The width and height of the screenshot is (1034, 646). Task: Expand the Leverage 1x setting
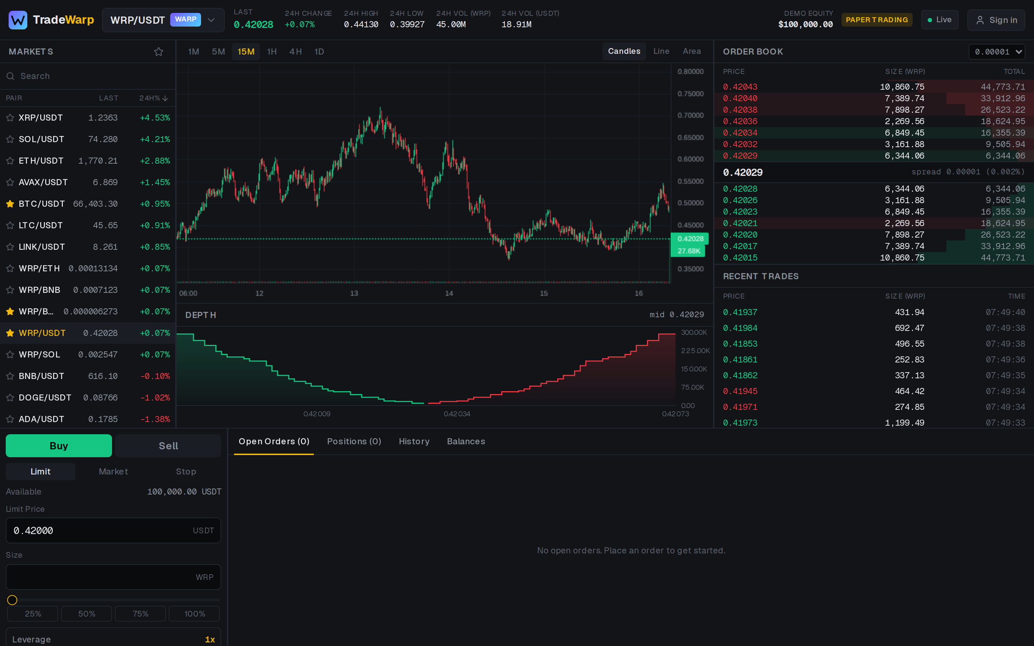(x=113, y=639)
